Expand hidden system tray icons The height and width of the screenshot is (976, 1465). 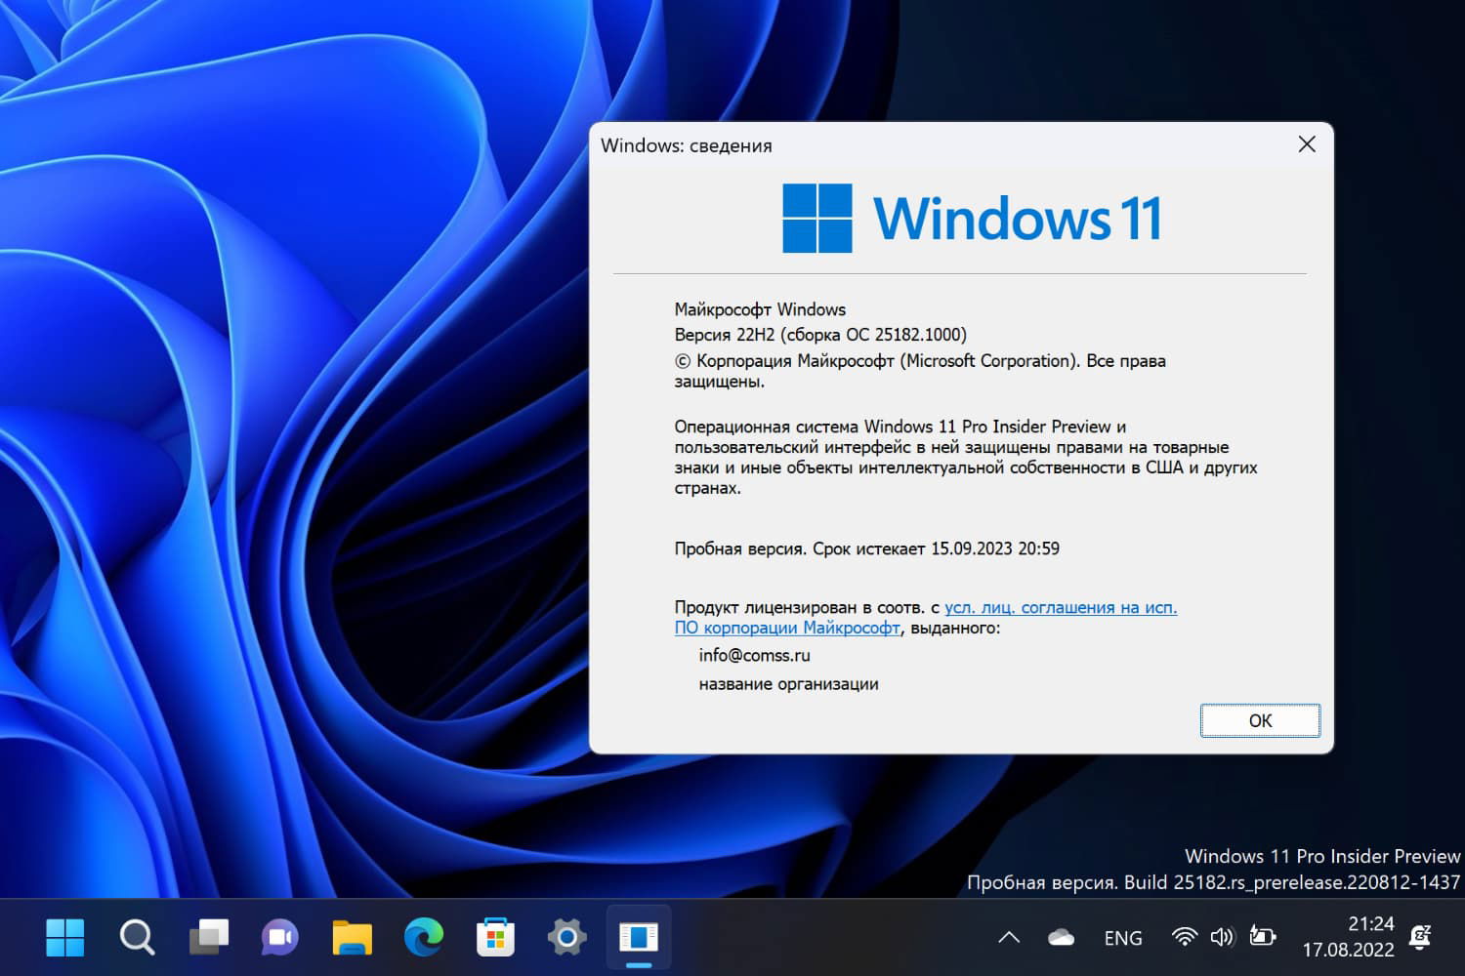(x=1009, y=937)
